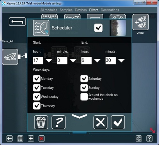Open the main menu list icon

20,138
